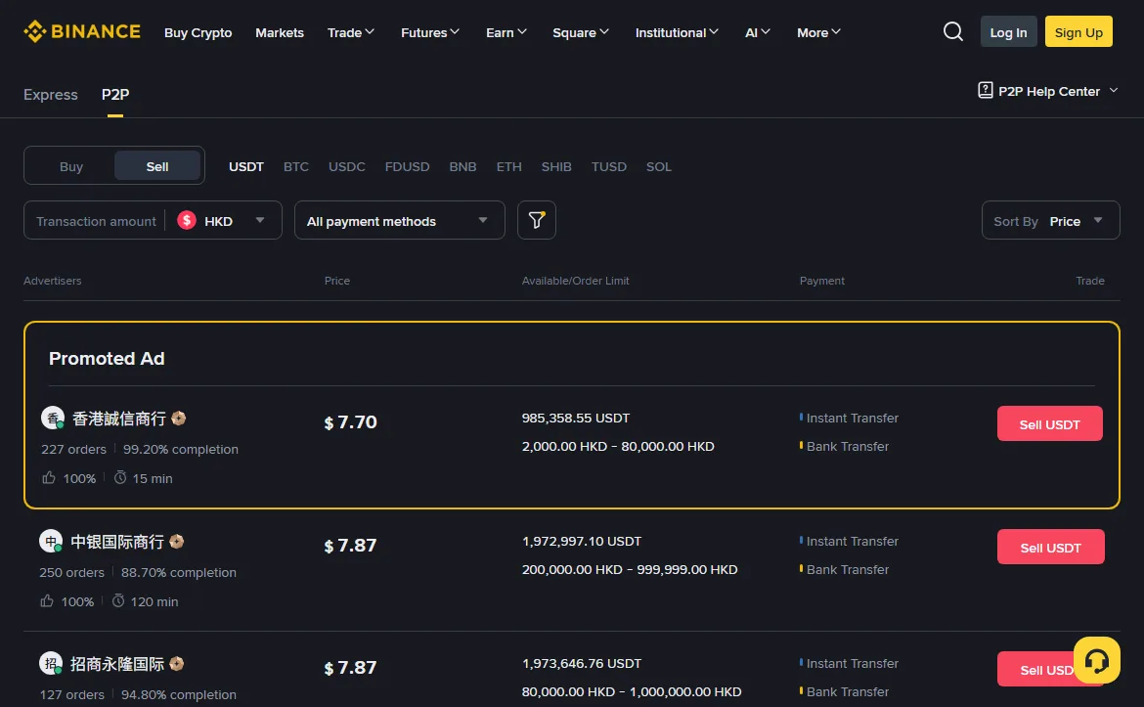The height and width of the screenshot is (707, 1144).
Task: Click the Binance logo
Action: tap(82, 31)
